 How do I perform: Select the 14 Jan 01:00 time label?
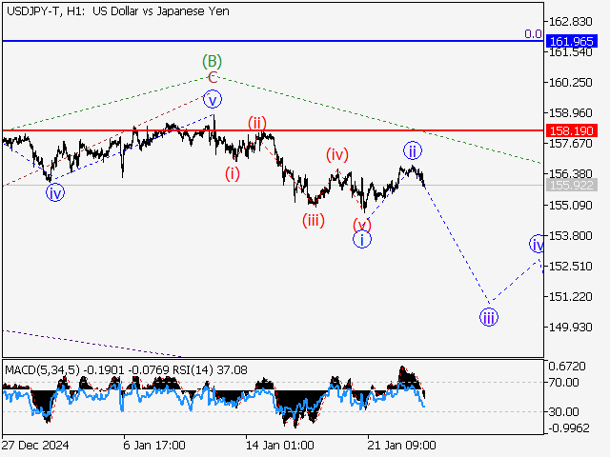278,445
